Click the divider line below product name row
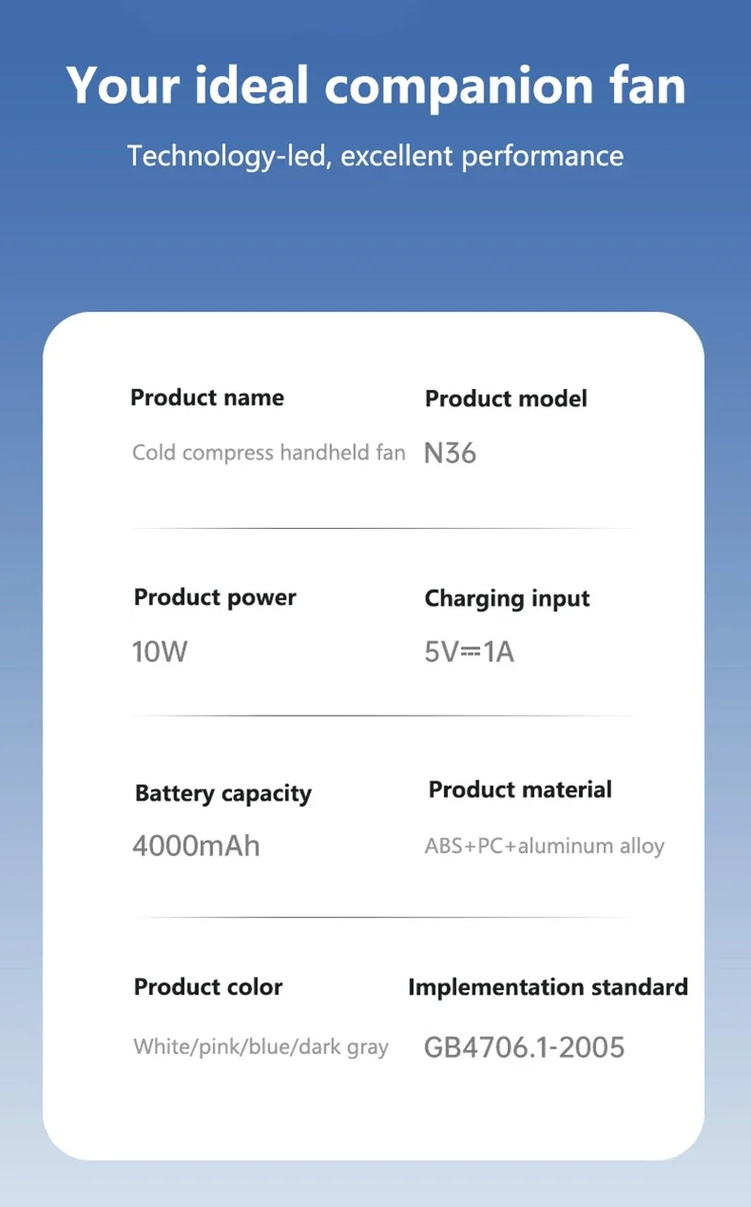Screen dimensions: 751x1207 [385, 528]
